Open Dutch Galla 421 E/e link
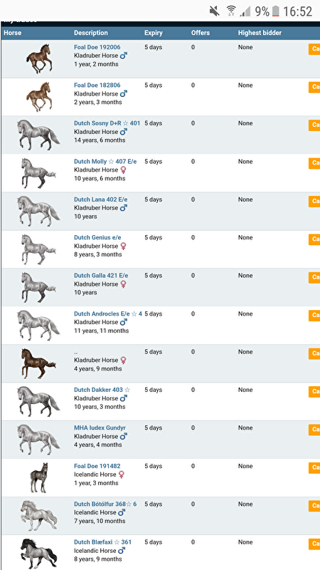 point(101,276)
